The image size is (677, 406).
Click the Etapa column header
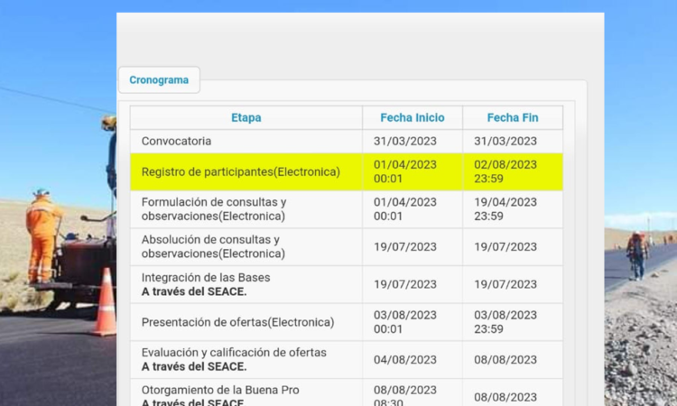click(x=246, y=117)
